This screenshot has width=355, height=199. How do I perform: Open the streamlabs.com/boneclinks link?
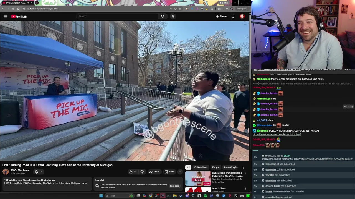[x=277, y=70]
